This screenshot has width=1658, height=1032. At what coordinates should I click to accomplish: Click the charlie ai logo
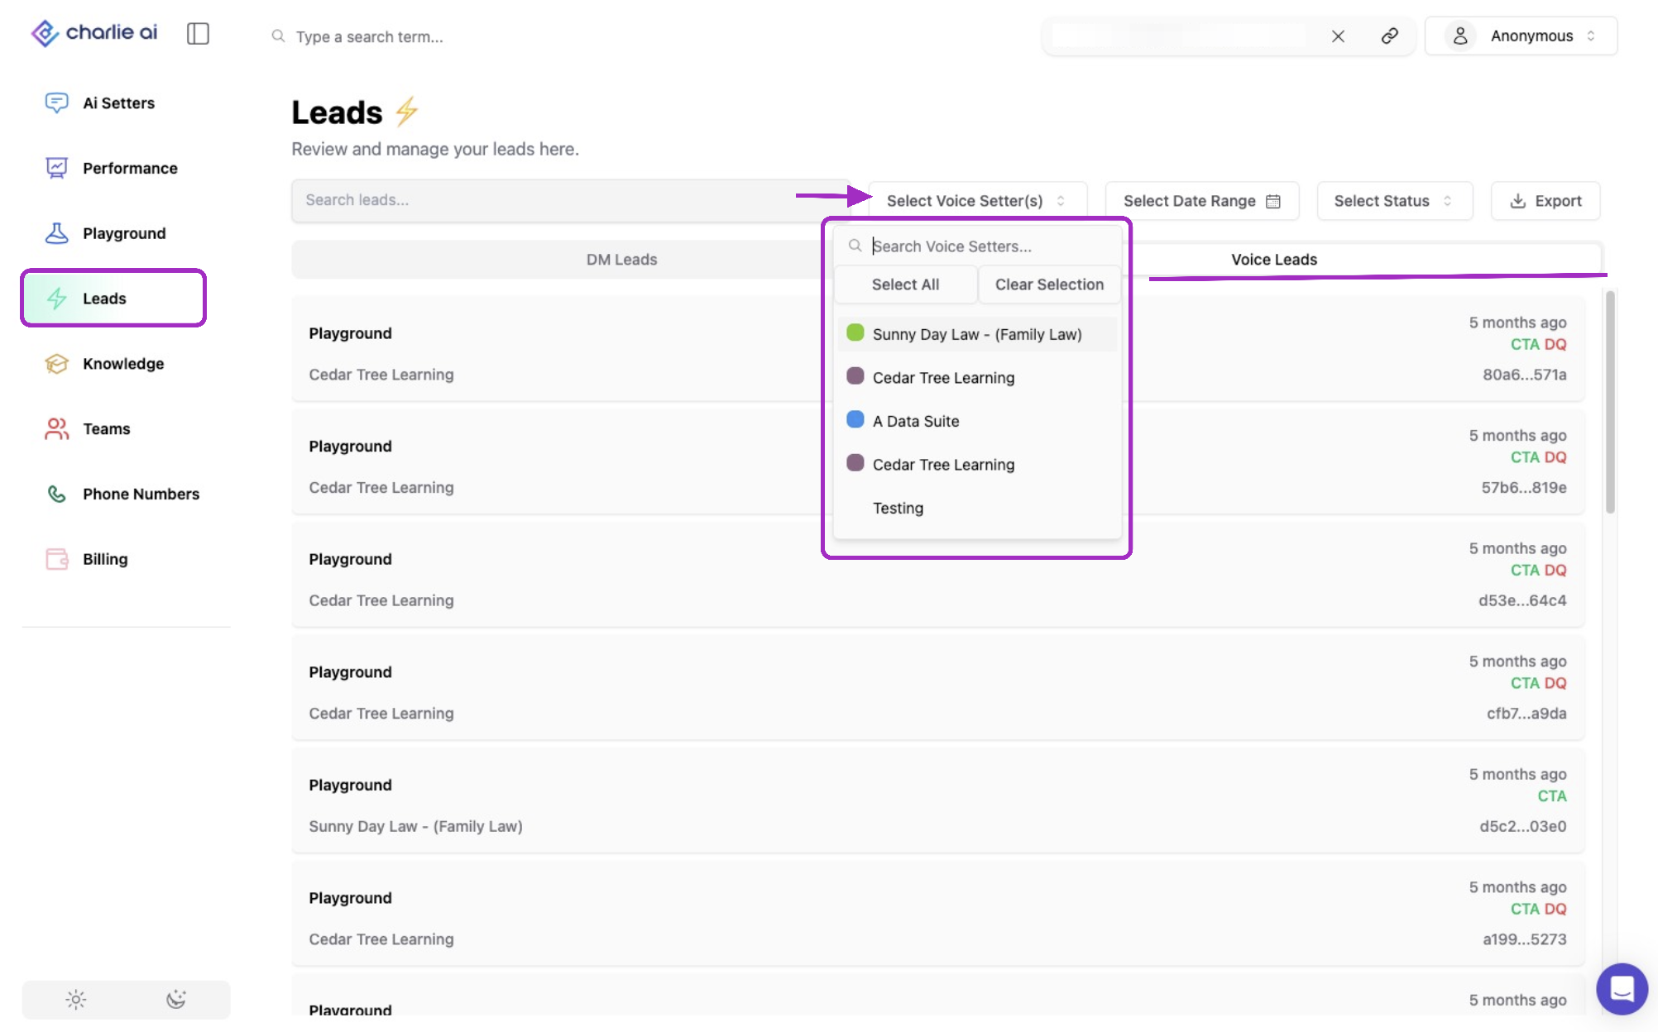[x=93, y=33]
